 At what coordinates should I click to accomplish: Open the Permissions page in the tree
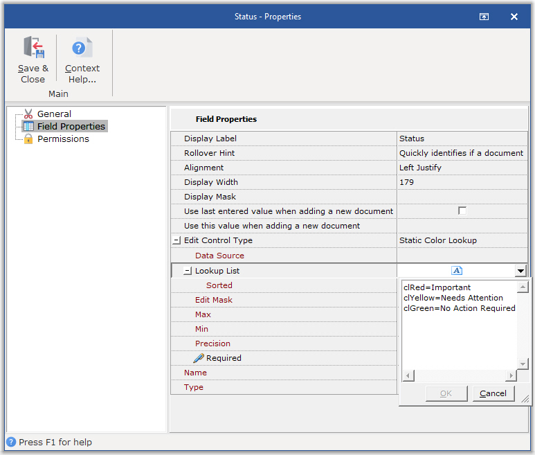tap(63, 139)
